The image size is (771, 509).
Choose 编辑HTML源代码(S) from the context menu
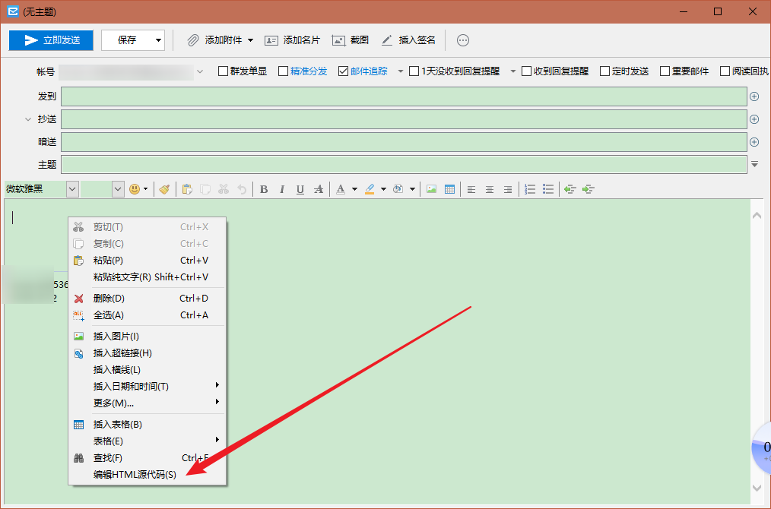coord(147,475)
